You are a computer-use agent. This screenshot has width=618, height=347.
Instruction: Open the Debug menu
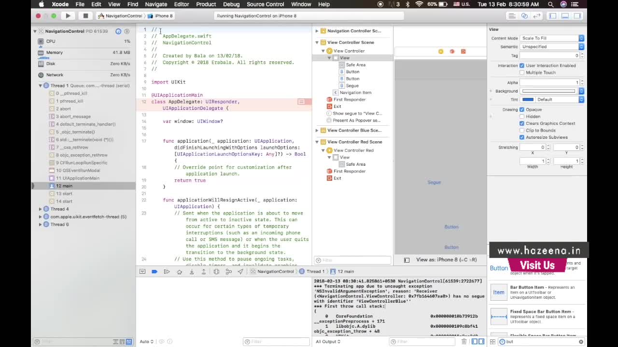(x=231, y=4)
